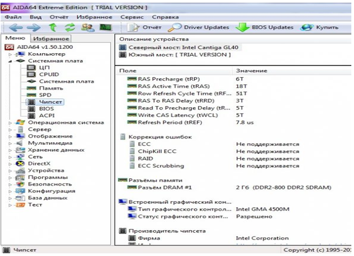Collapse the Системная плата tree node
354x256 pixels.
(10, 61)
